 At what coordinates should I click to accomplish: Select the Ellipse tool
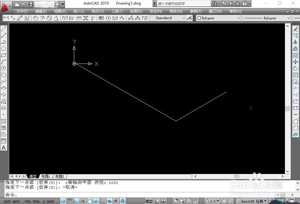point(4,88)
